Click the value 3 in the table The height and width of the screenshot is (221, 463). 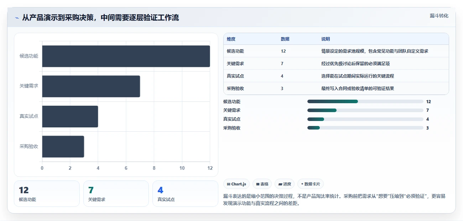point(282,89)
